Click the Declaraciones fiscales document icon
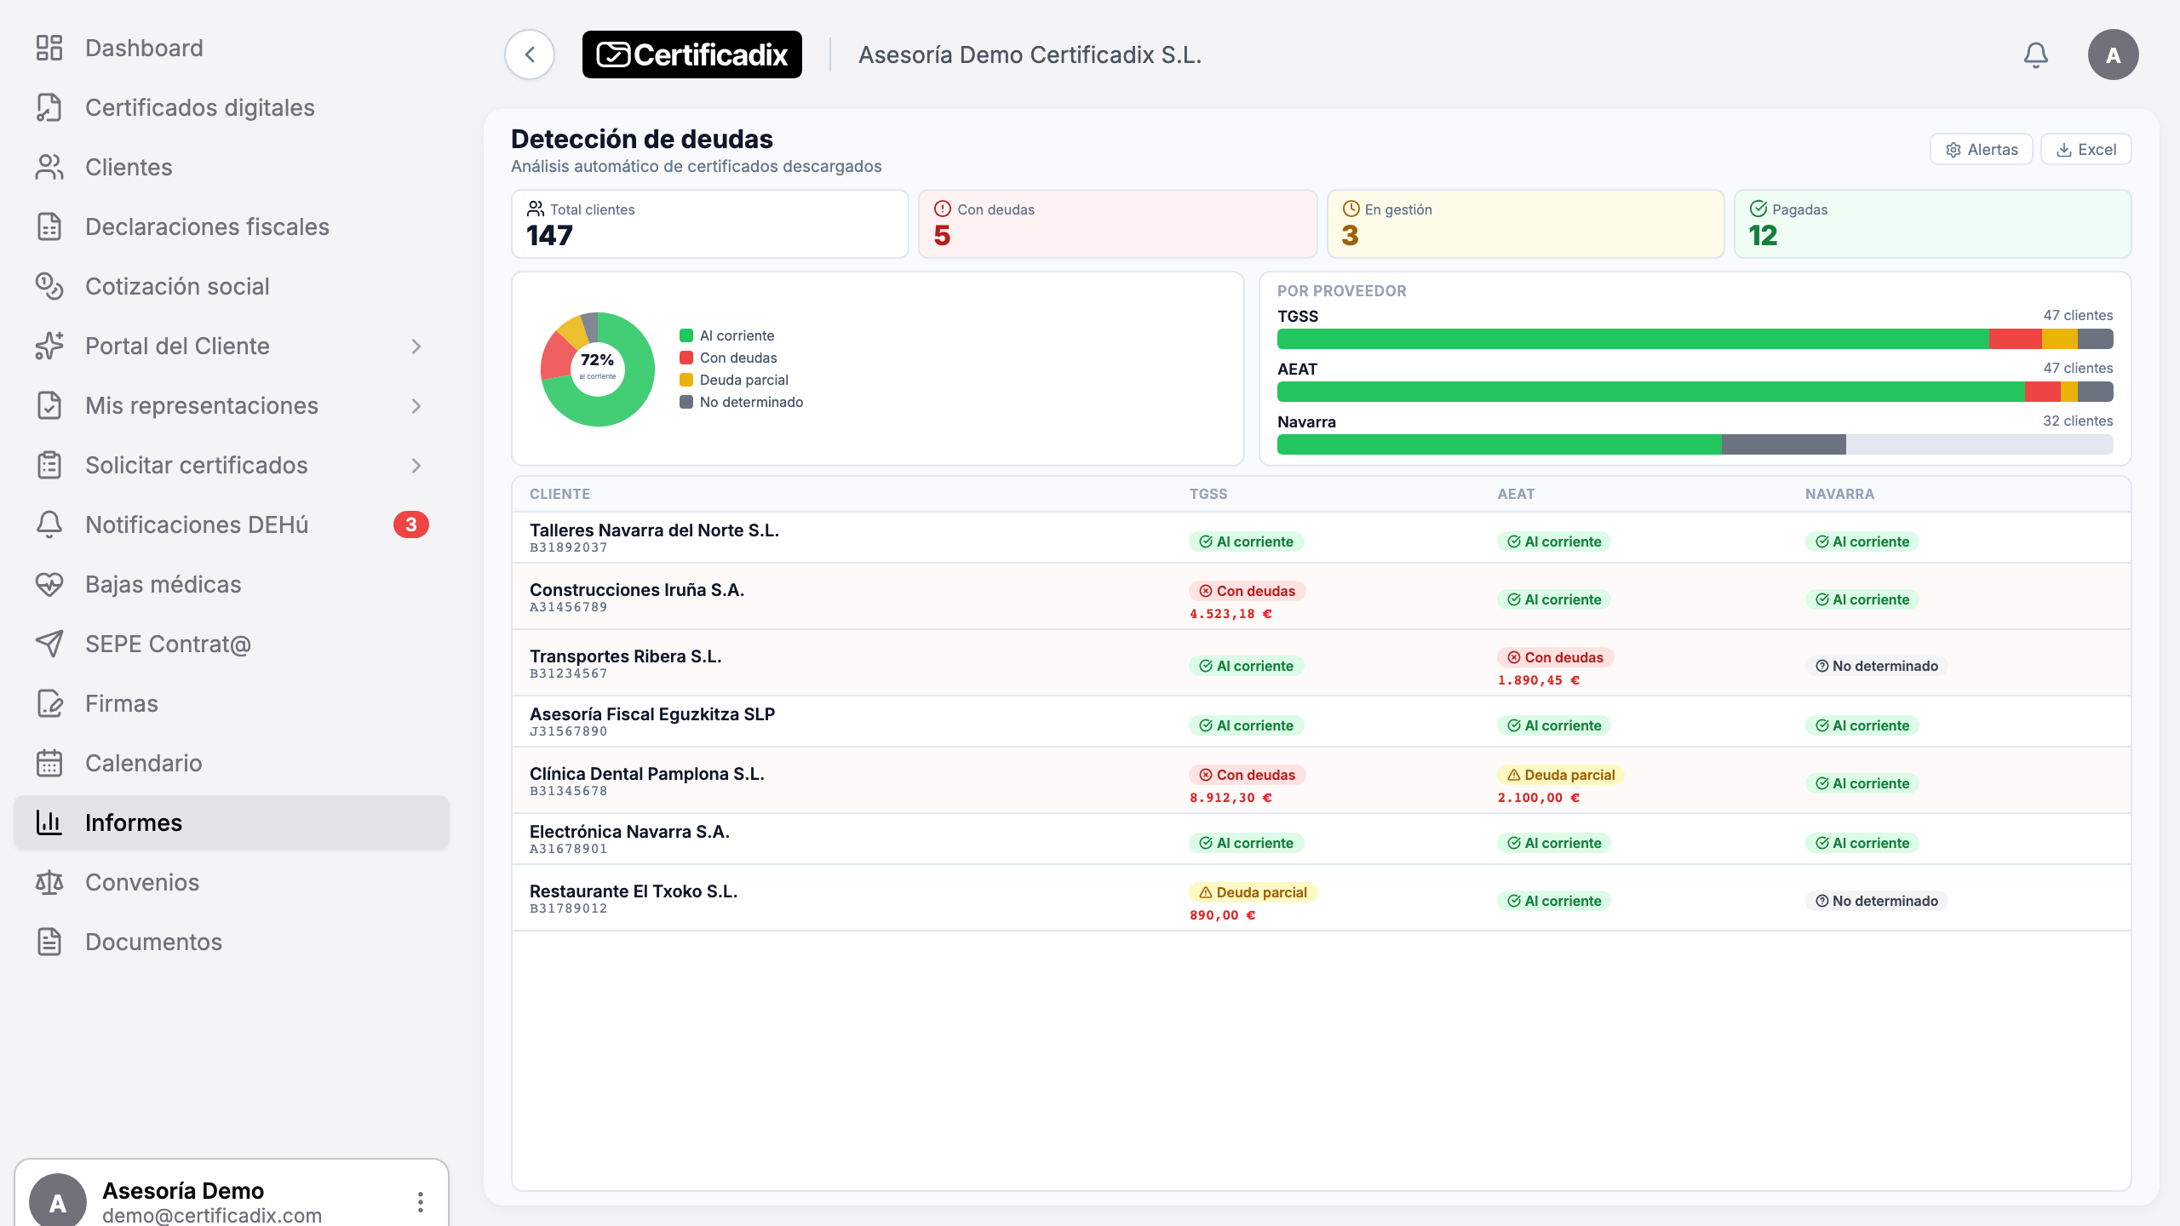 (49, 226)
